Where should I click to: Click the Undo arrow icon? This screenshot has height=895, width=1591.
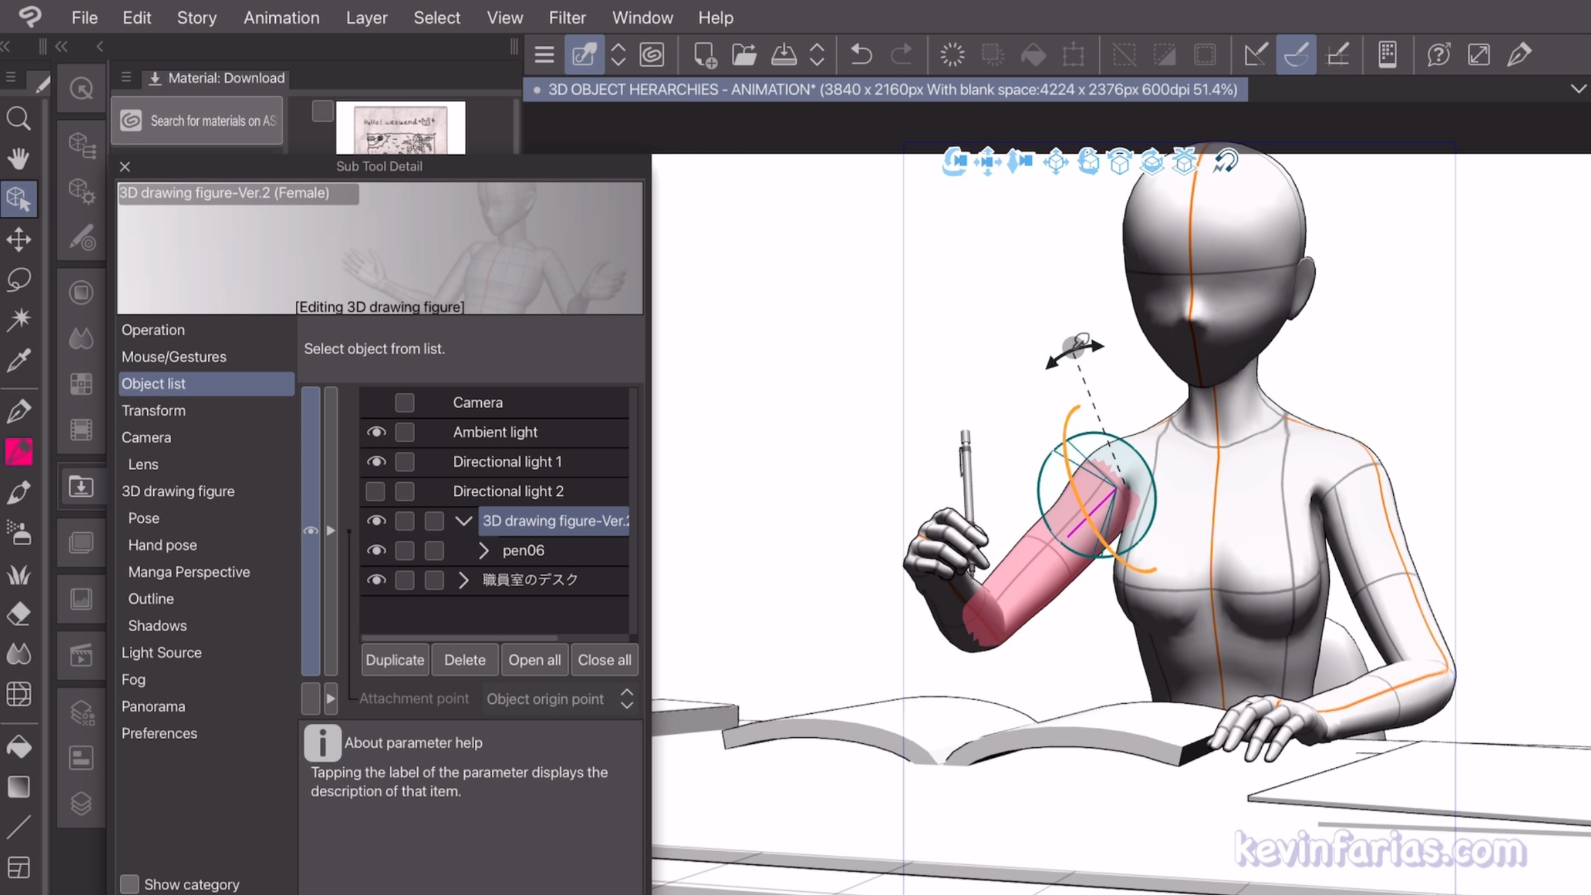pos(861,55)
